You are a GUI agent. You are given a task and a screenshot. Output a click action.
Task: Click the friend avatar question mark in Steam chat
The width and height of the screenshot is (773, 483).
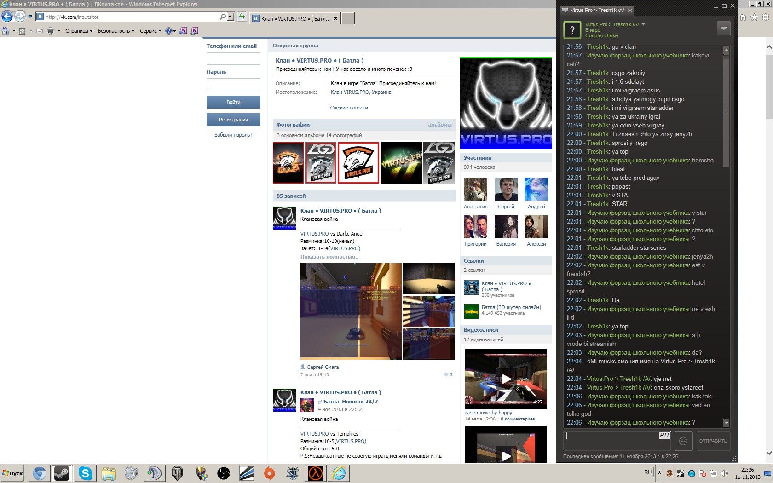click(572, 30)
